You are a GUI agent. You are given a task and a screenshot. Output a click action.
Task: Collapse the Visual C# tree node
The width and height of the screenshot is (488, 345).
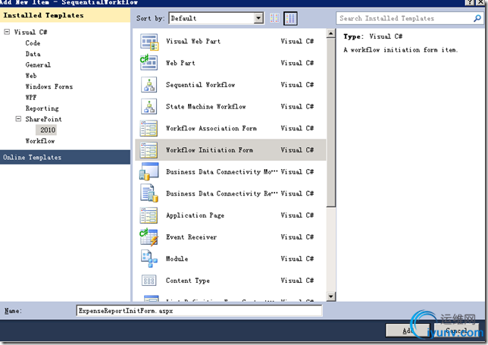coord(7,32)
